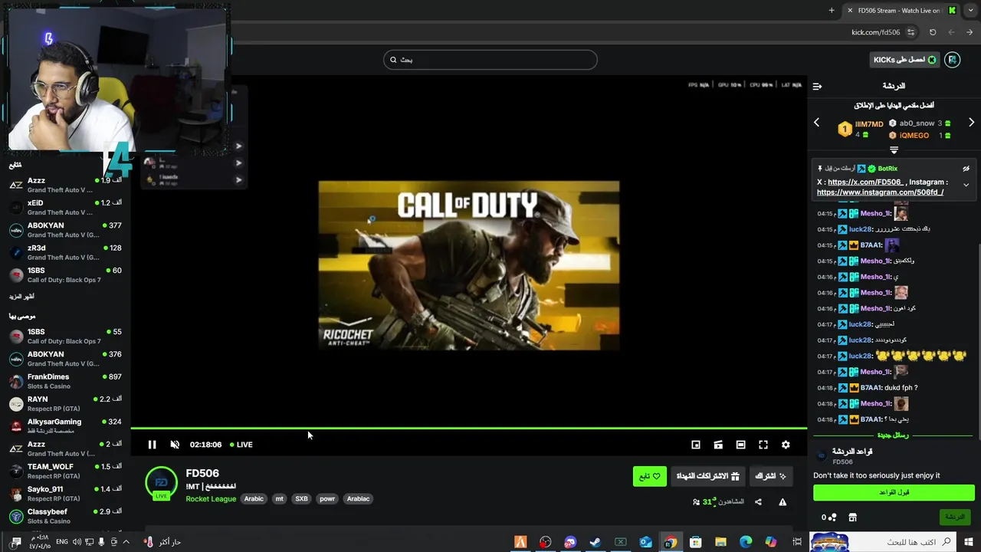Show the previous gifters leaderboard page
This screenshot has height=552, width=981.
coord(816,123)
